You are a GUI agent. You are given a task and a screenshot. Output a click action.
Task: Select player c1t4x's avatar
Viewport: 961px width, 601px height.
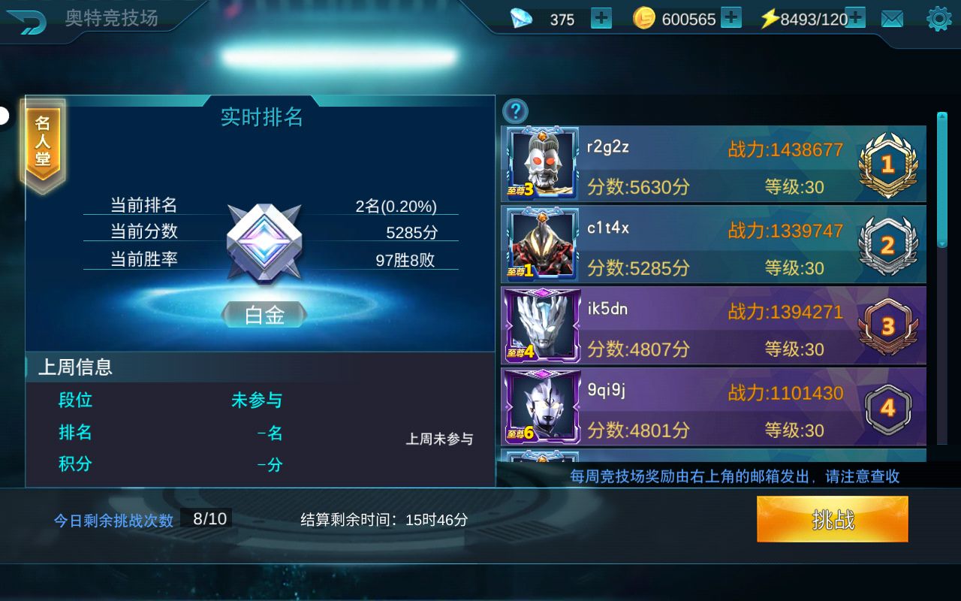click(x=542, y=244)
